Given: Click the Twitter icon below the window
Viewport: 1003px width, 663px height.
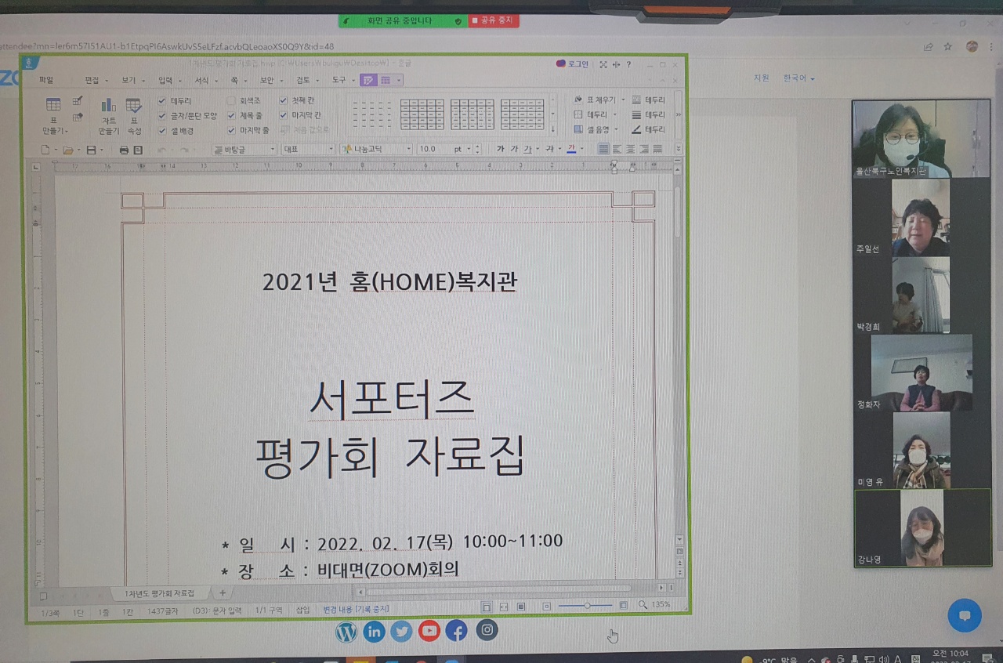Looking at the screenshot, I should (x=401, y=632).
